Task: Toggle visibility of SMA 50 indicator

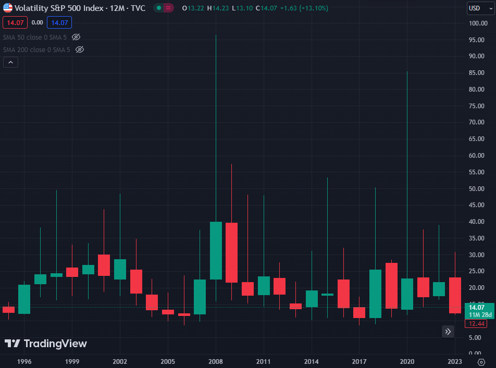Action: click(76, 37)
